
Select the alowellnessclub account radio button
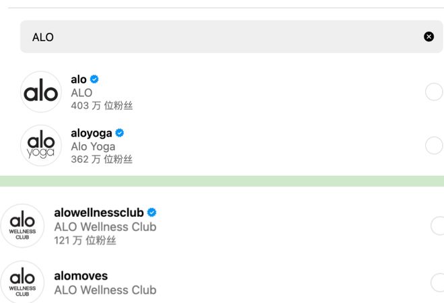point(438,226)
